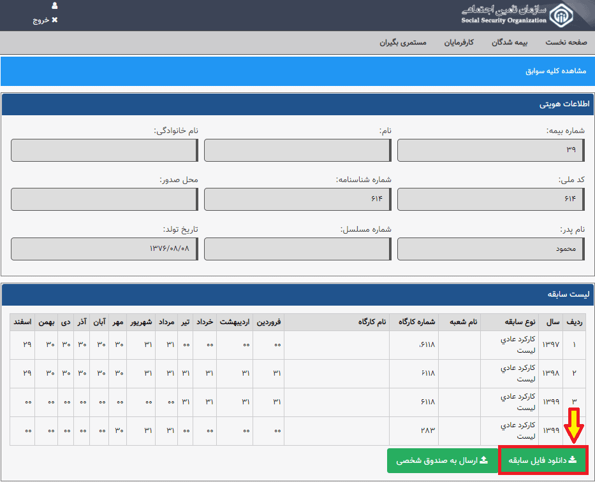Click the نام پدر field showing محمود
This screenshot has height=482, width=595.
point(490,249)
